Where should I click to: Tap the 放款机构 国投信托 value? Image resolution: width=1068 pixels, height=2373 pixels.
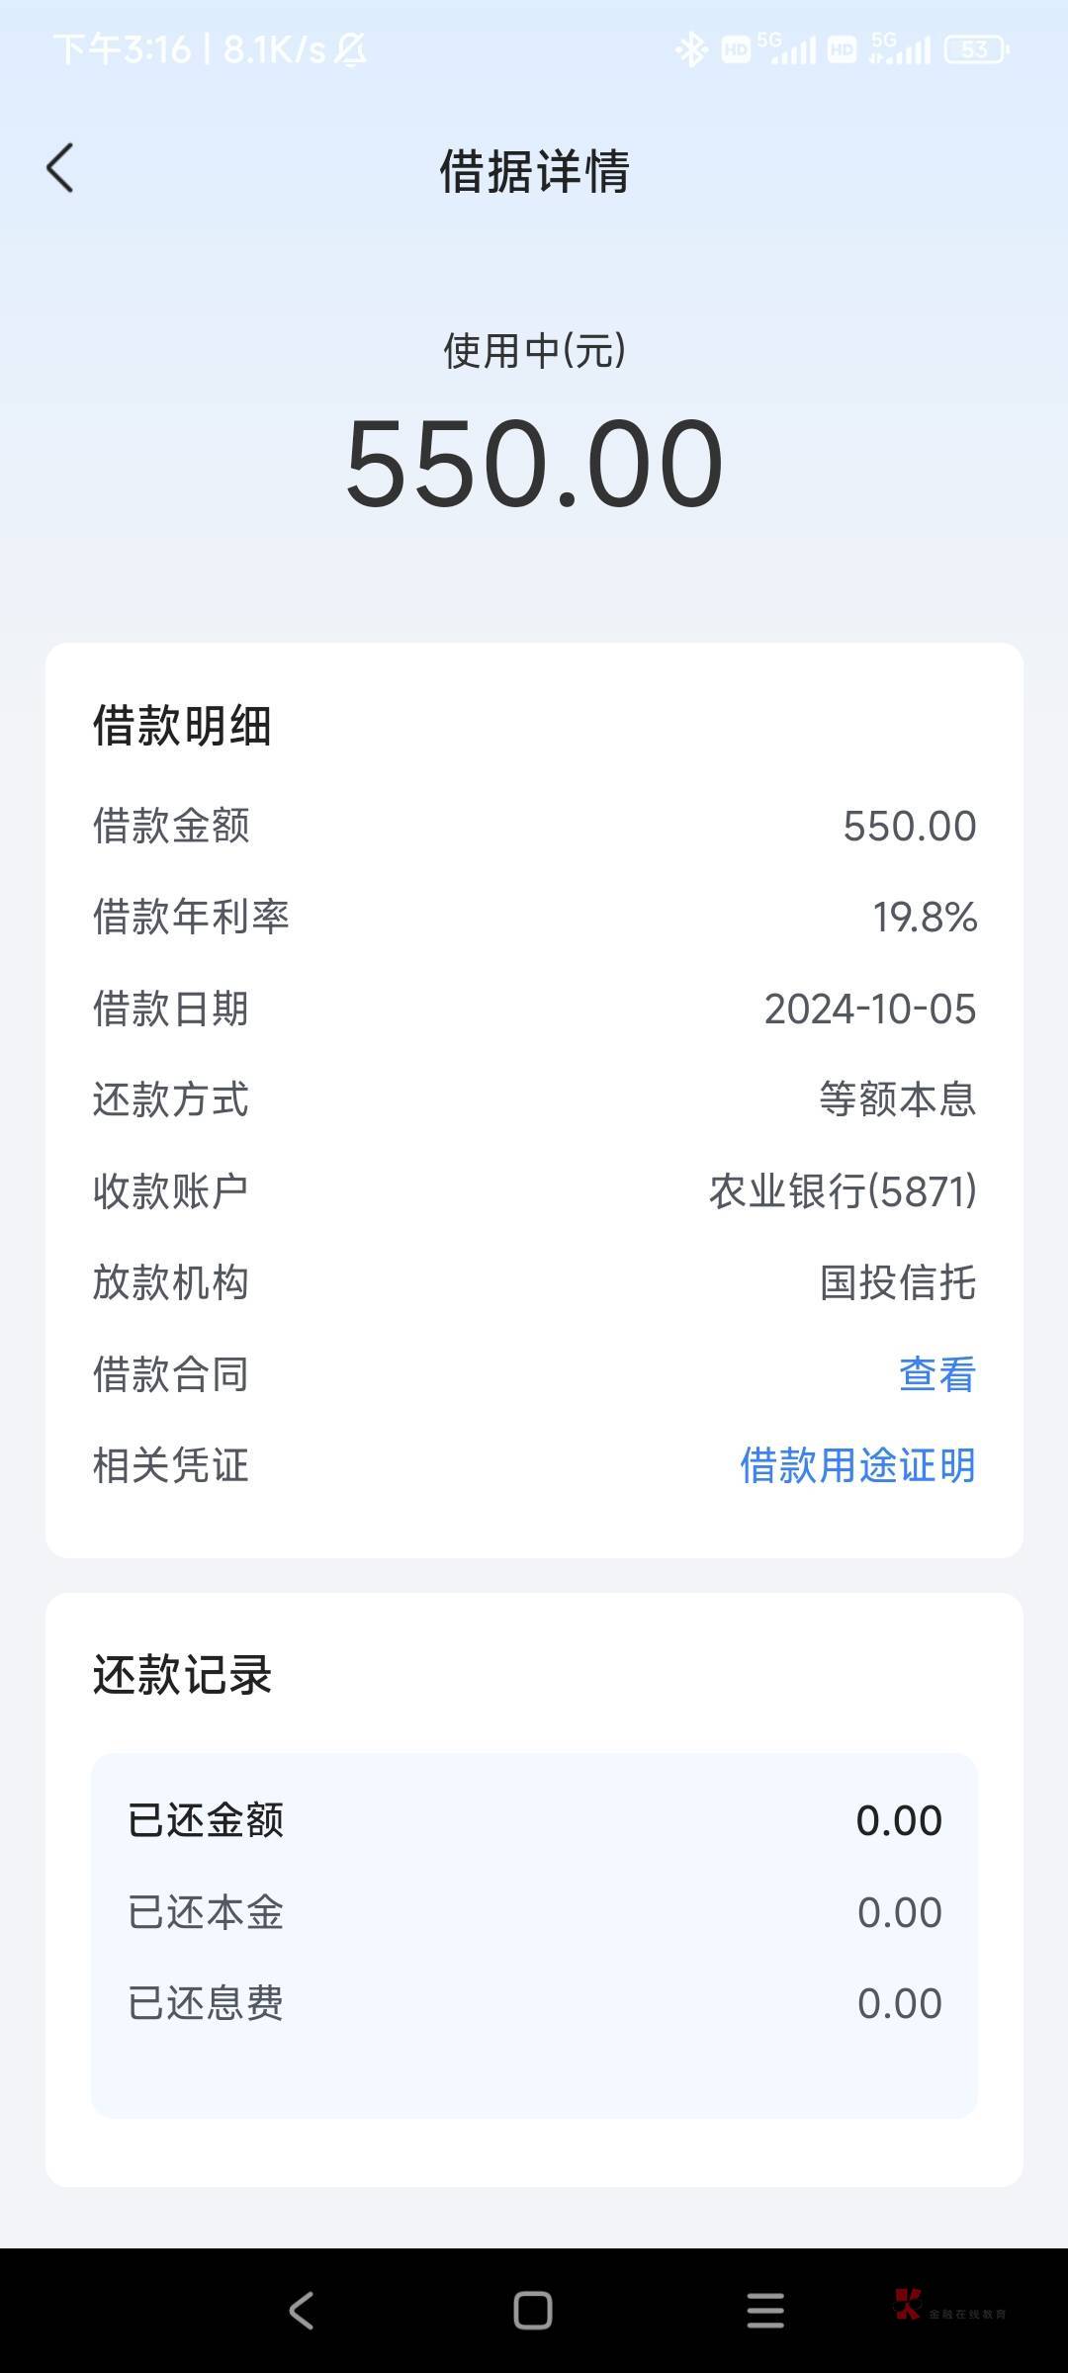897,1283
